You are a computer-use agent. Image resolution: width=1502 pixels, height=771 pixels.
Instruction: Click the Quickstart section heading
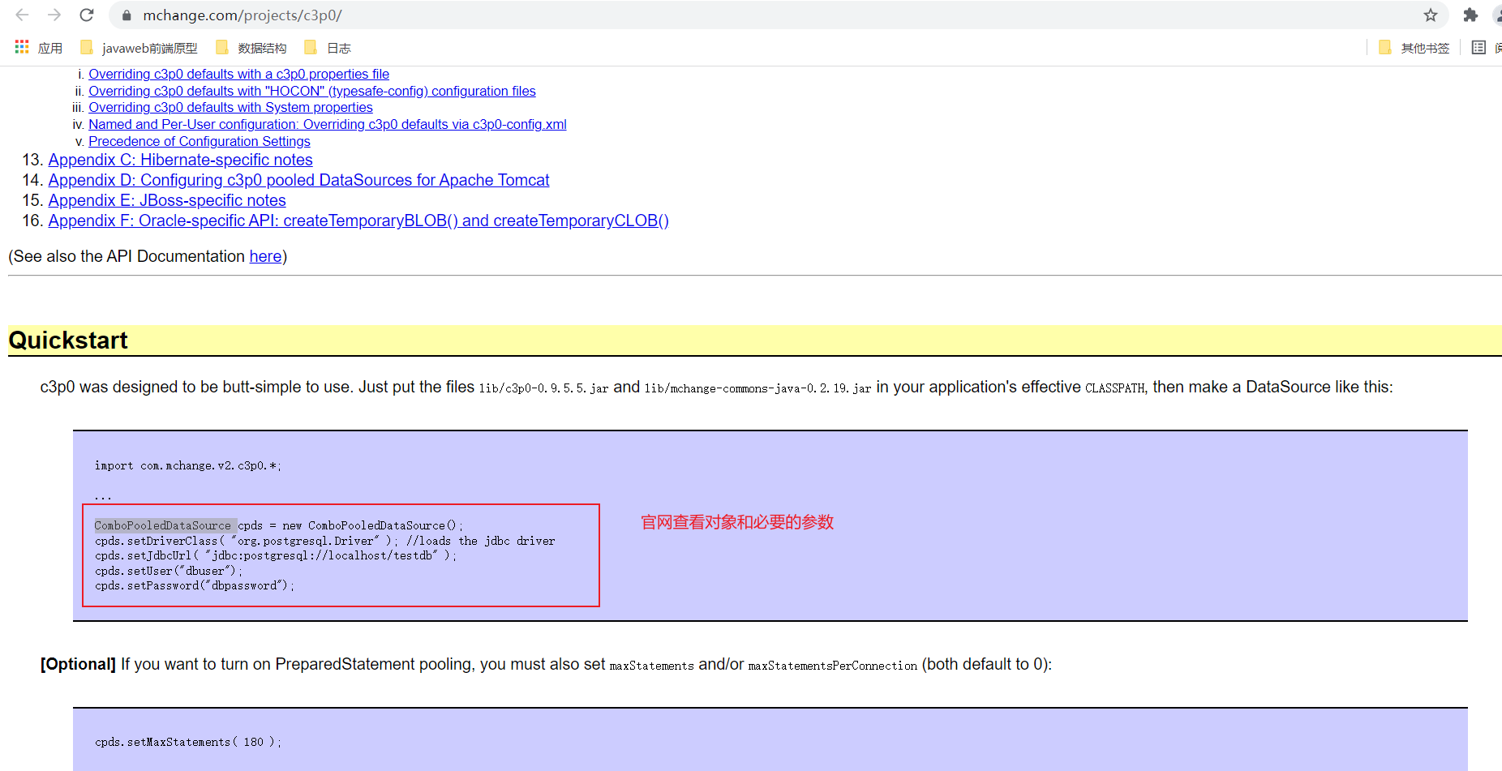68,341
